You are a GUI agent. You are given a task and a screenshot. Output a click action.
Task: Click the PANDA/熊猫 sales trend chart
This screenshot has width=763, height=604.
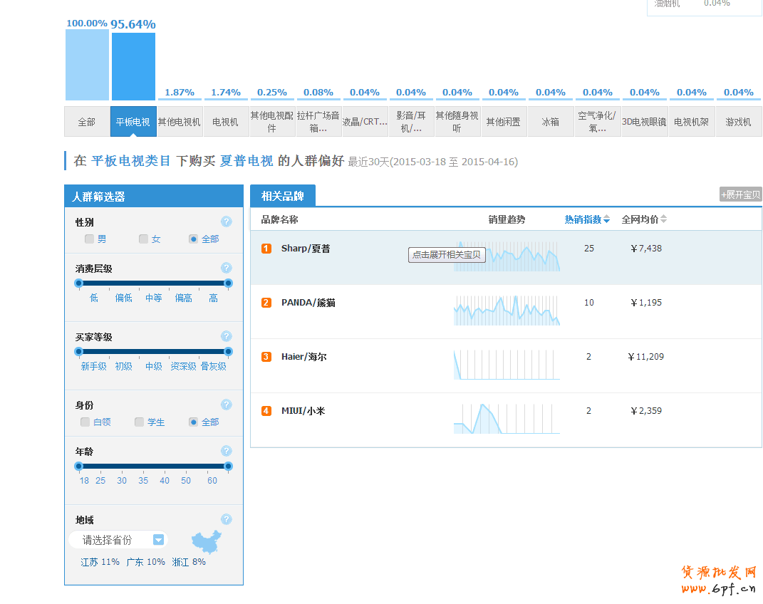click(x=507, y=311)
